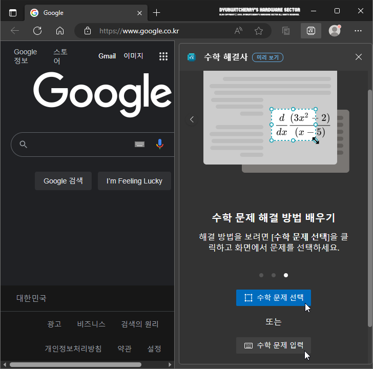Viewport: 373px width, 369px height.
Task: Activate Read aloud icon in address bar
Action: 238,31
